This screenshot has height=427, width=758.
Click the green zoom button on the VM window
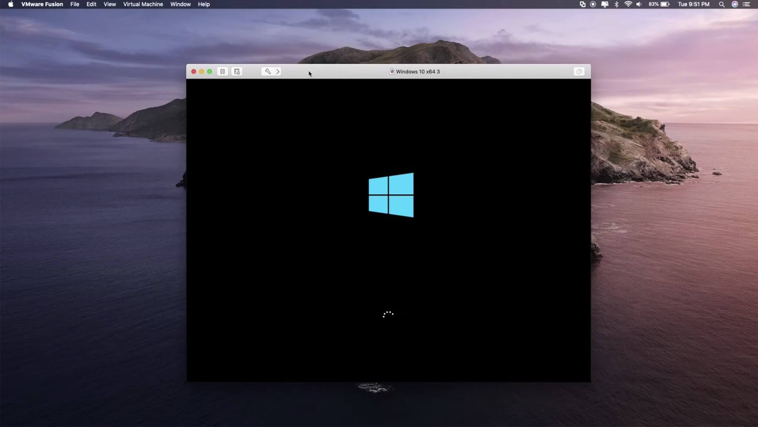209,71
